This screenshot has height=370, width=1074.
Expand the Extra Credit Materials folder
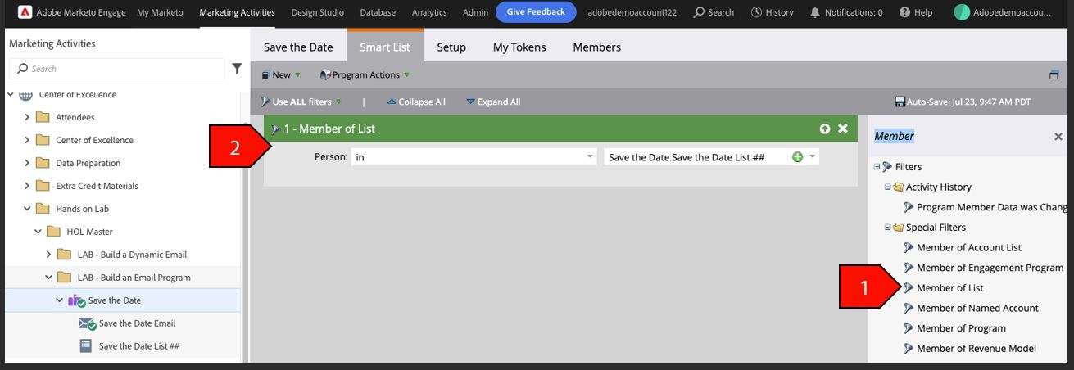click(27, 186)
